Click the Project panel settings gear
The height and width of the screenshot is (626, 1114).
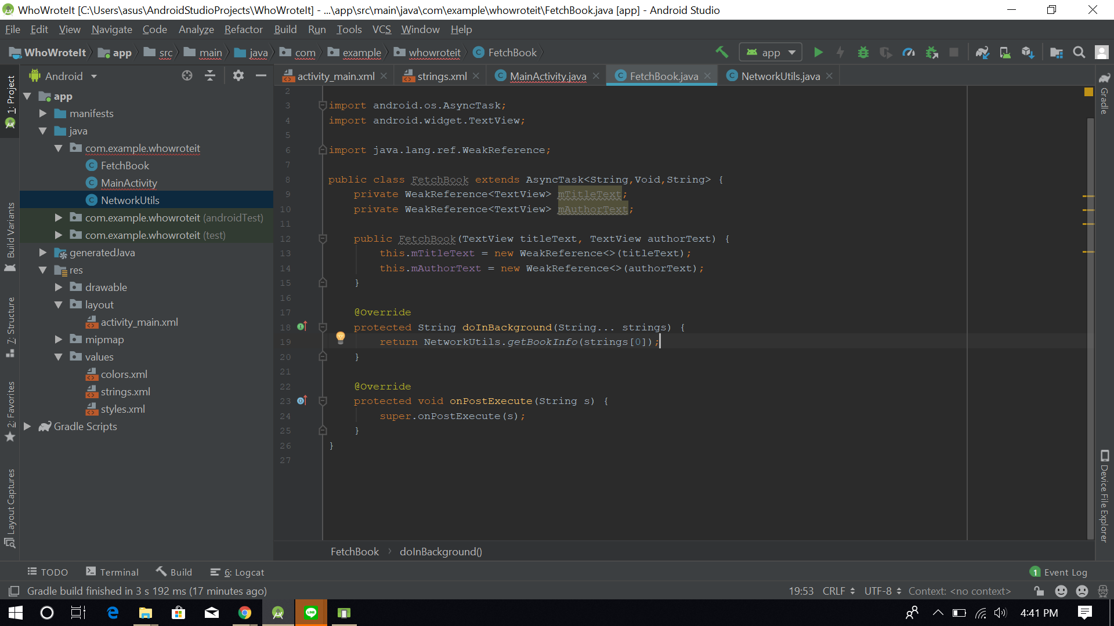pos(238,76)
